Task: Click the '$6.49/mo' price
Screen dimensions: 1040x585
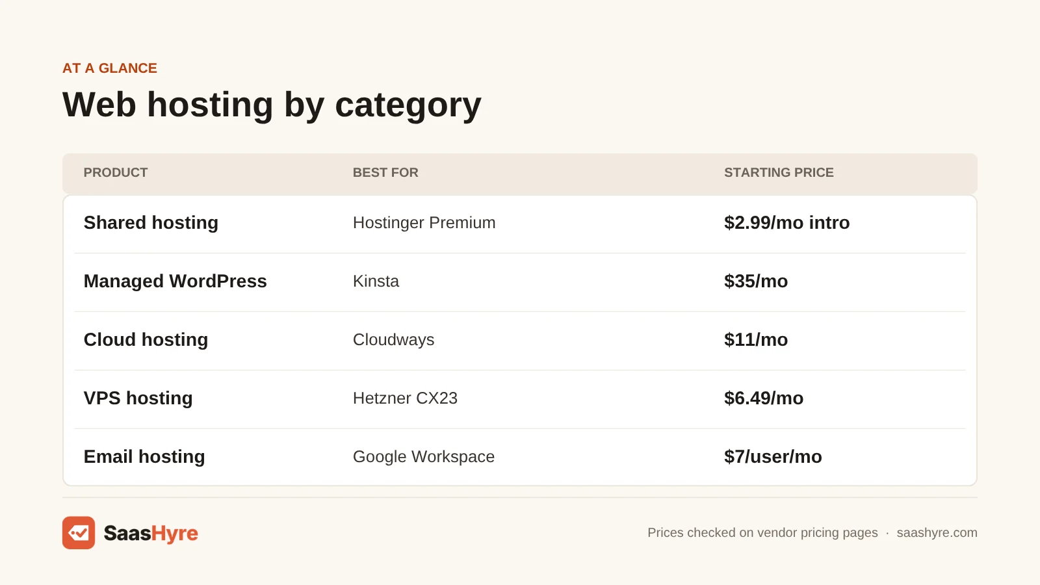Action: pyautogui.click(x=764, y=398)
